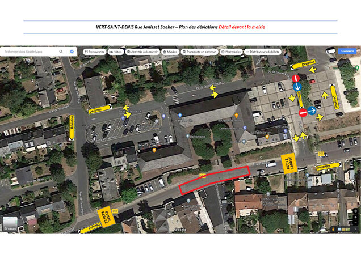The width and height of the screenshot is (361, 255).
Task: Click the blue Connexion button
Action: pos(346,51)
